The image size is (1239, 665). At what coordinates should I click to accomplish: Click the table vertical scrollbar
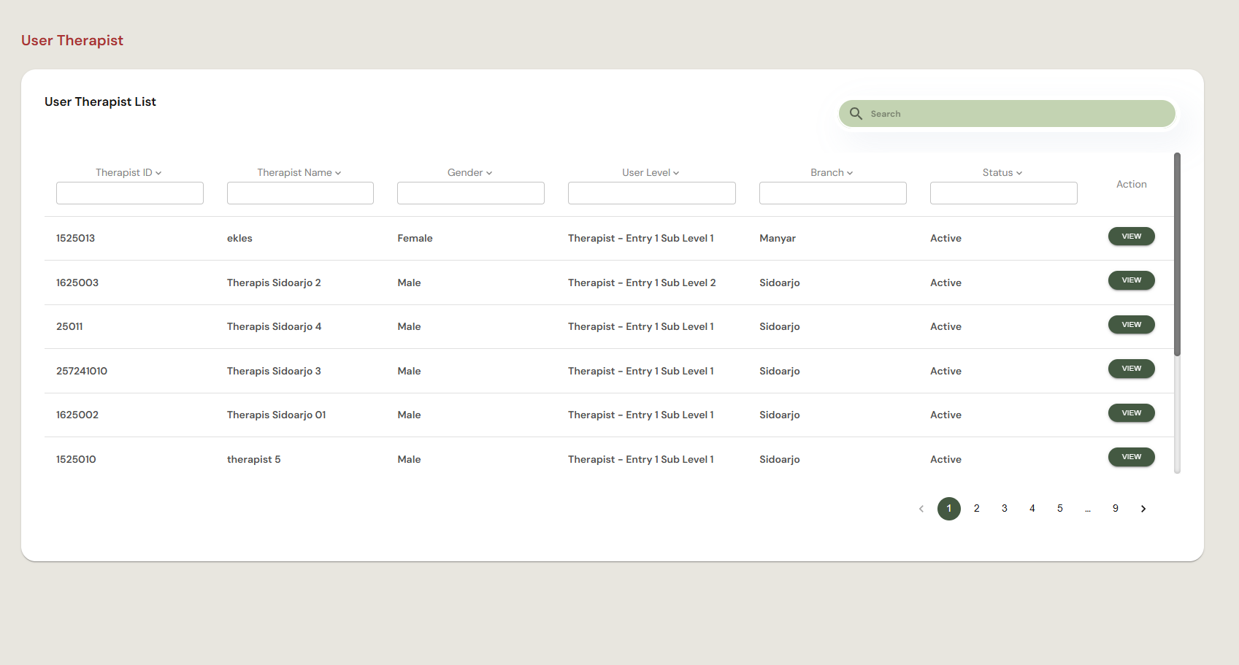point(1177,254)
